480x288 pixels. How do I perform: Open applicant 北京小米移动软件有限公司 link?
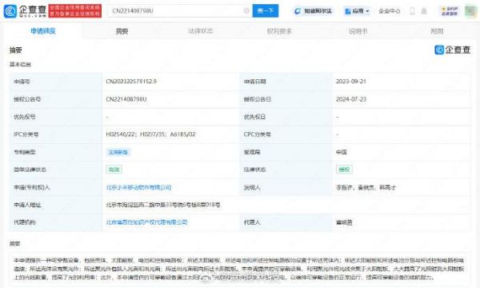[138, 187]
